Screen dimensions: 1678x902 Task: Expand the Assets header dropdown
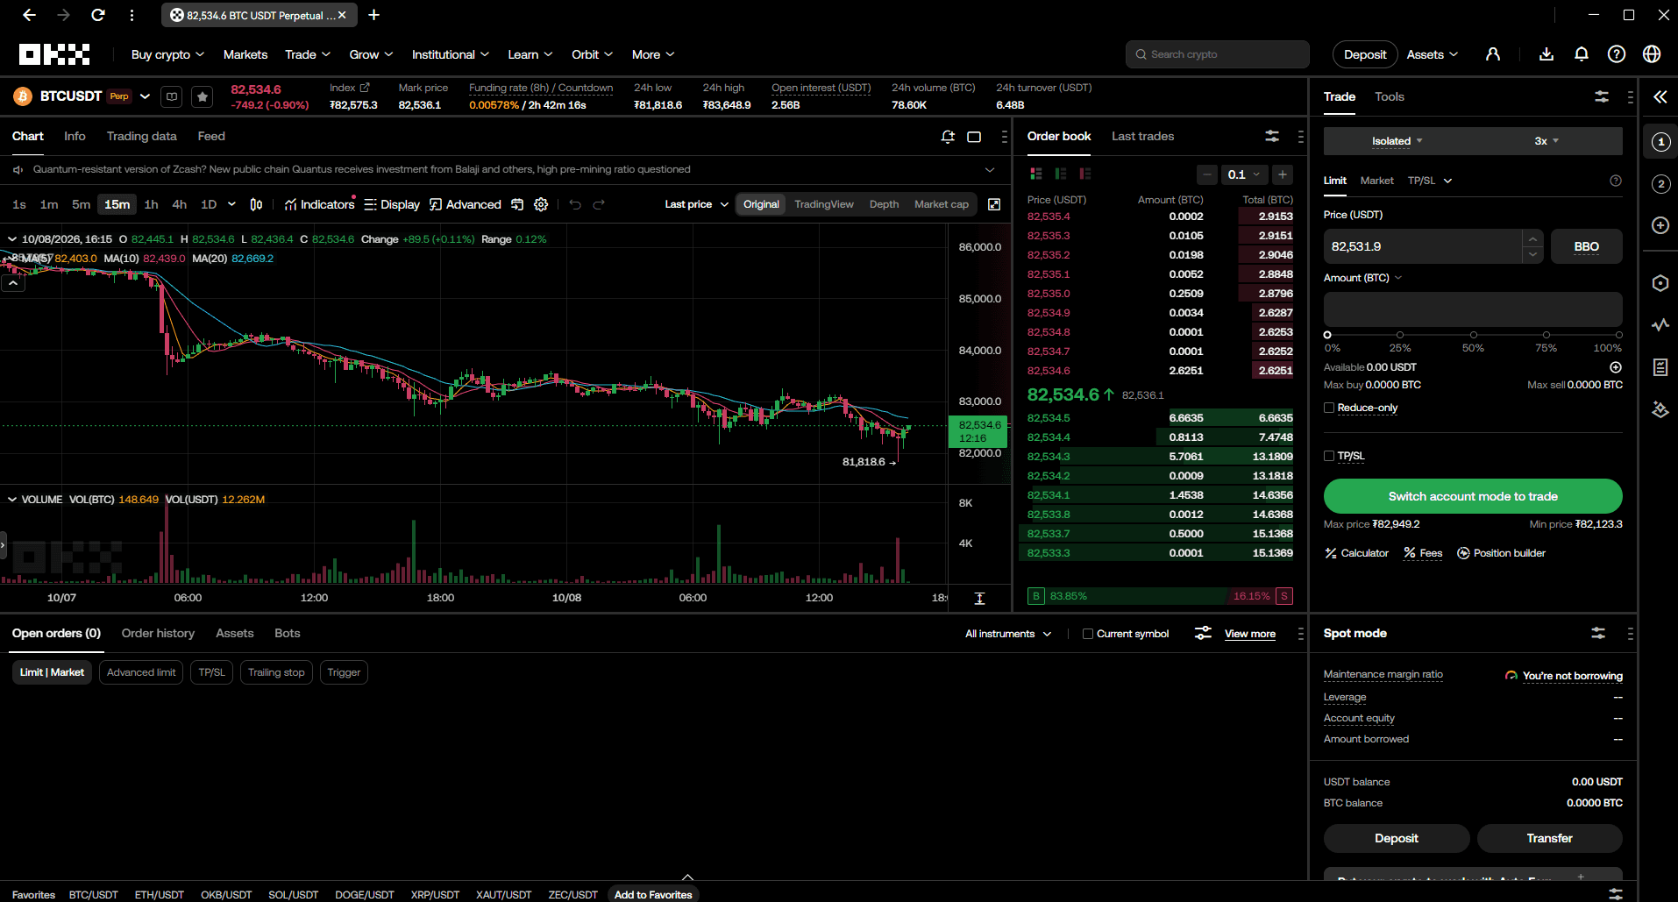pyautogui.click(x=1433, y=54)
